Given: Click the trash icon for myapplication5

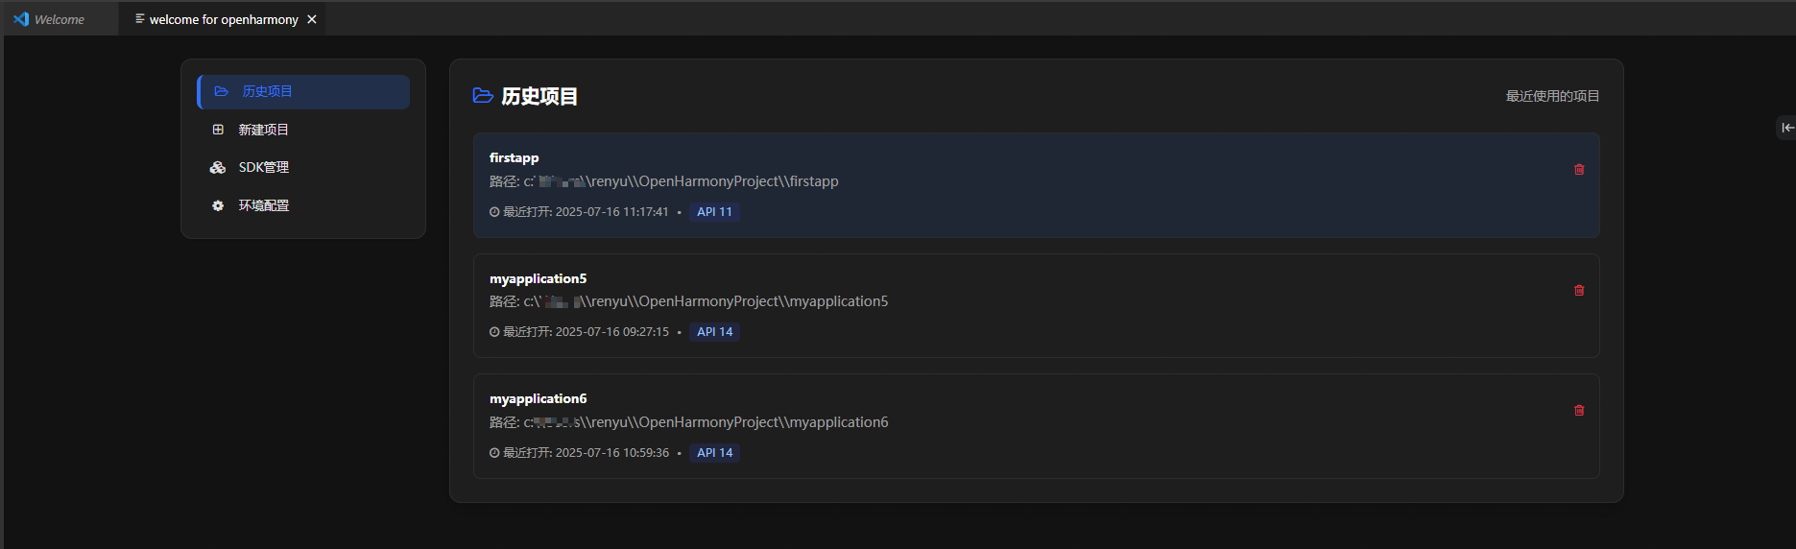Looking at the screenshot, I should pos(1579,290).
